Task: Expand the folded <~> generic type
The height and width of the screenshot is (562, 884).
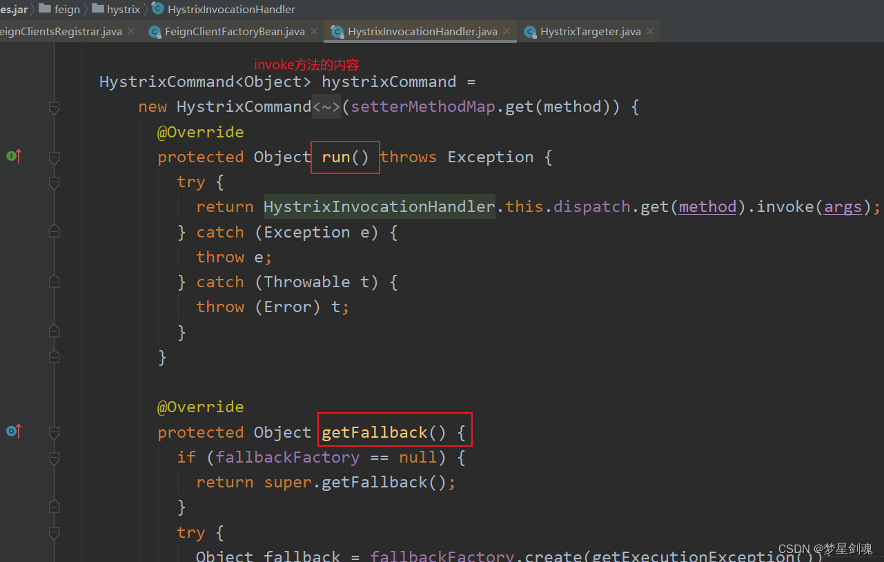Action: 326,107
